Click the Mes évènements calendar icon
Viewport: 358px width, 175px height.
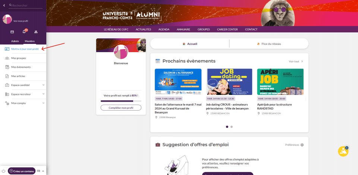point(7,67)
